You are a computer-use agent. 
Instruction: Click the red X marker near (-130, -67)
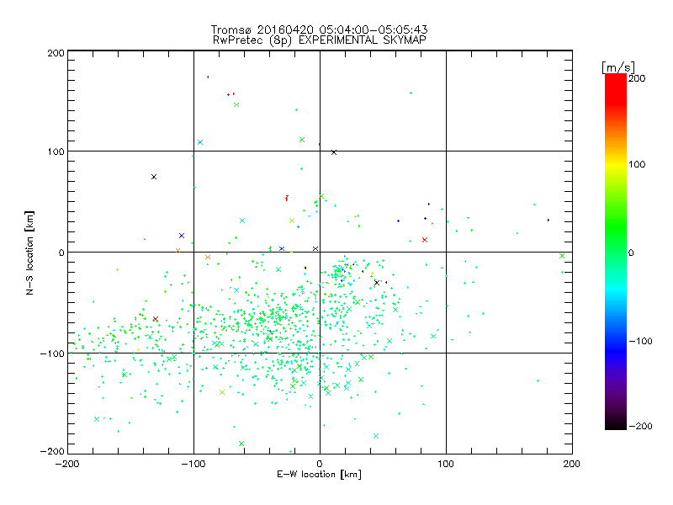(x=156, y=319)
